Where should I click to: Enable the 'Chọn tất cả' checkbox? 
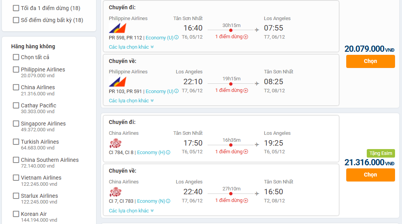[16, 57]
